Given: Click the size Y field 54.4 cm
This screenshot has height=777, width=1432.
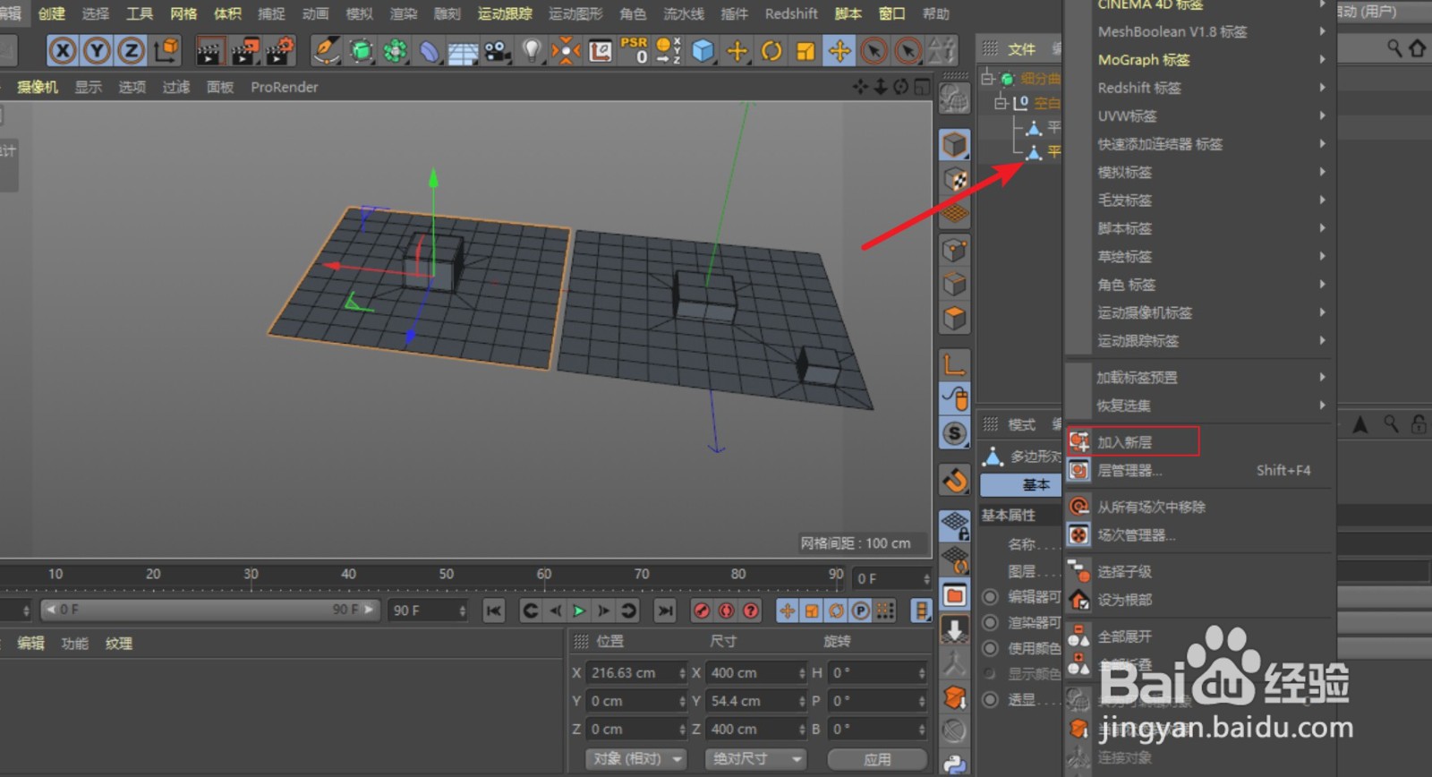Looking at the screenshot, I should click(756, 701).
